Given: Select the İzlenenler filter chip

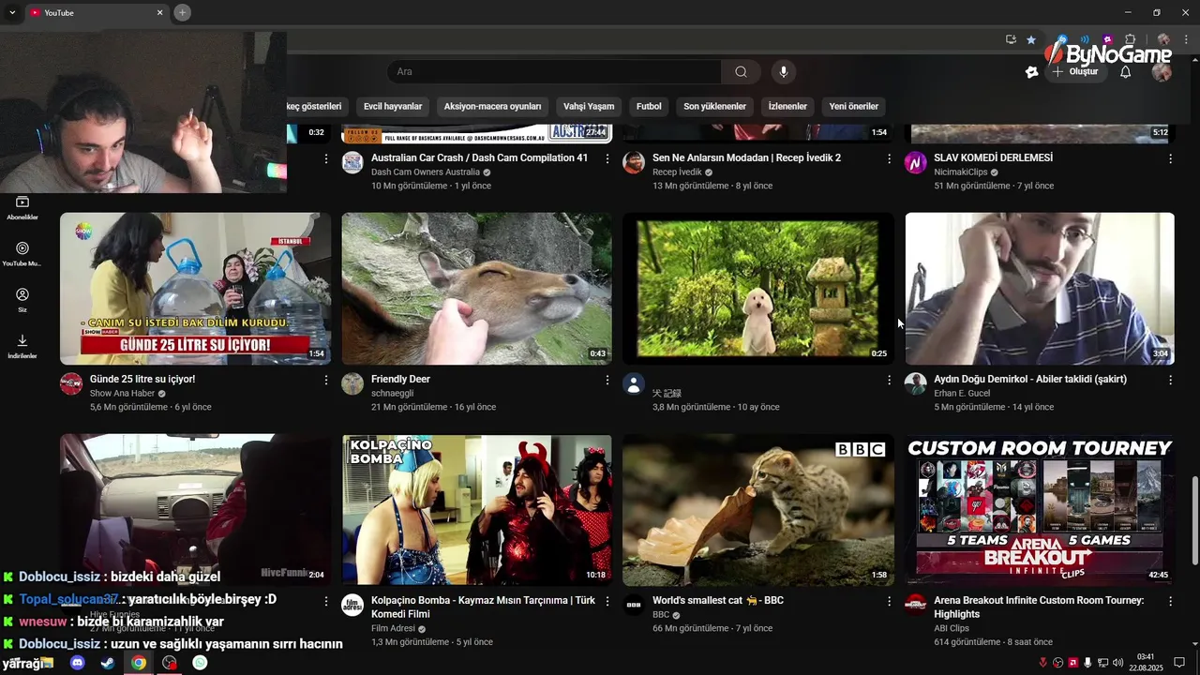Looking at the screenshot, I should pyautogui.click(x=787, y=106).
